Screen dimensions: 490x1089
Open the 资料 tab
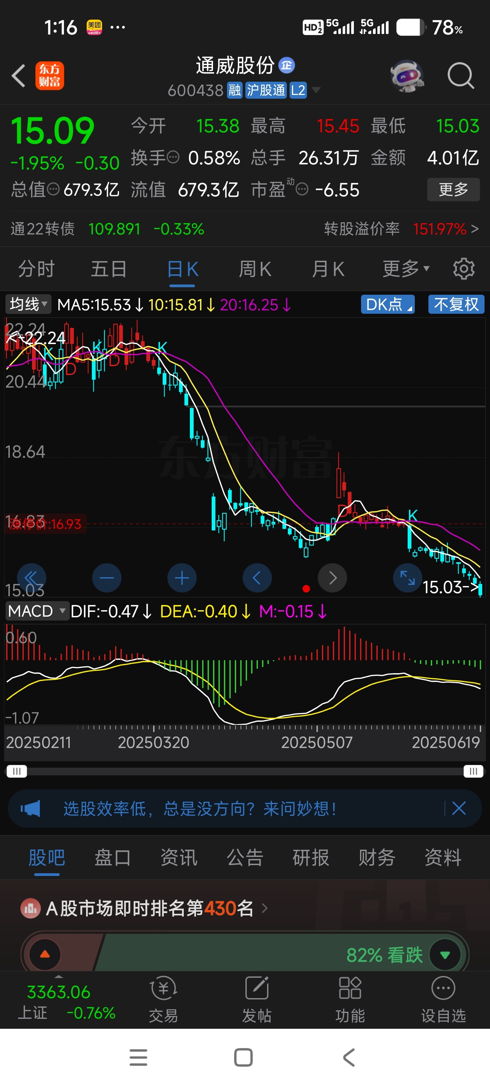coord(443,857)
